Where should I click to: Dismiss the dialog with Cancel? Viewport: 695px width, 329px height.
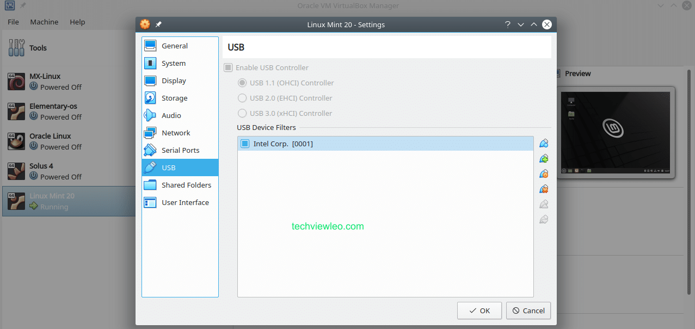point(528,310)
